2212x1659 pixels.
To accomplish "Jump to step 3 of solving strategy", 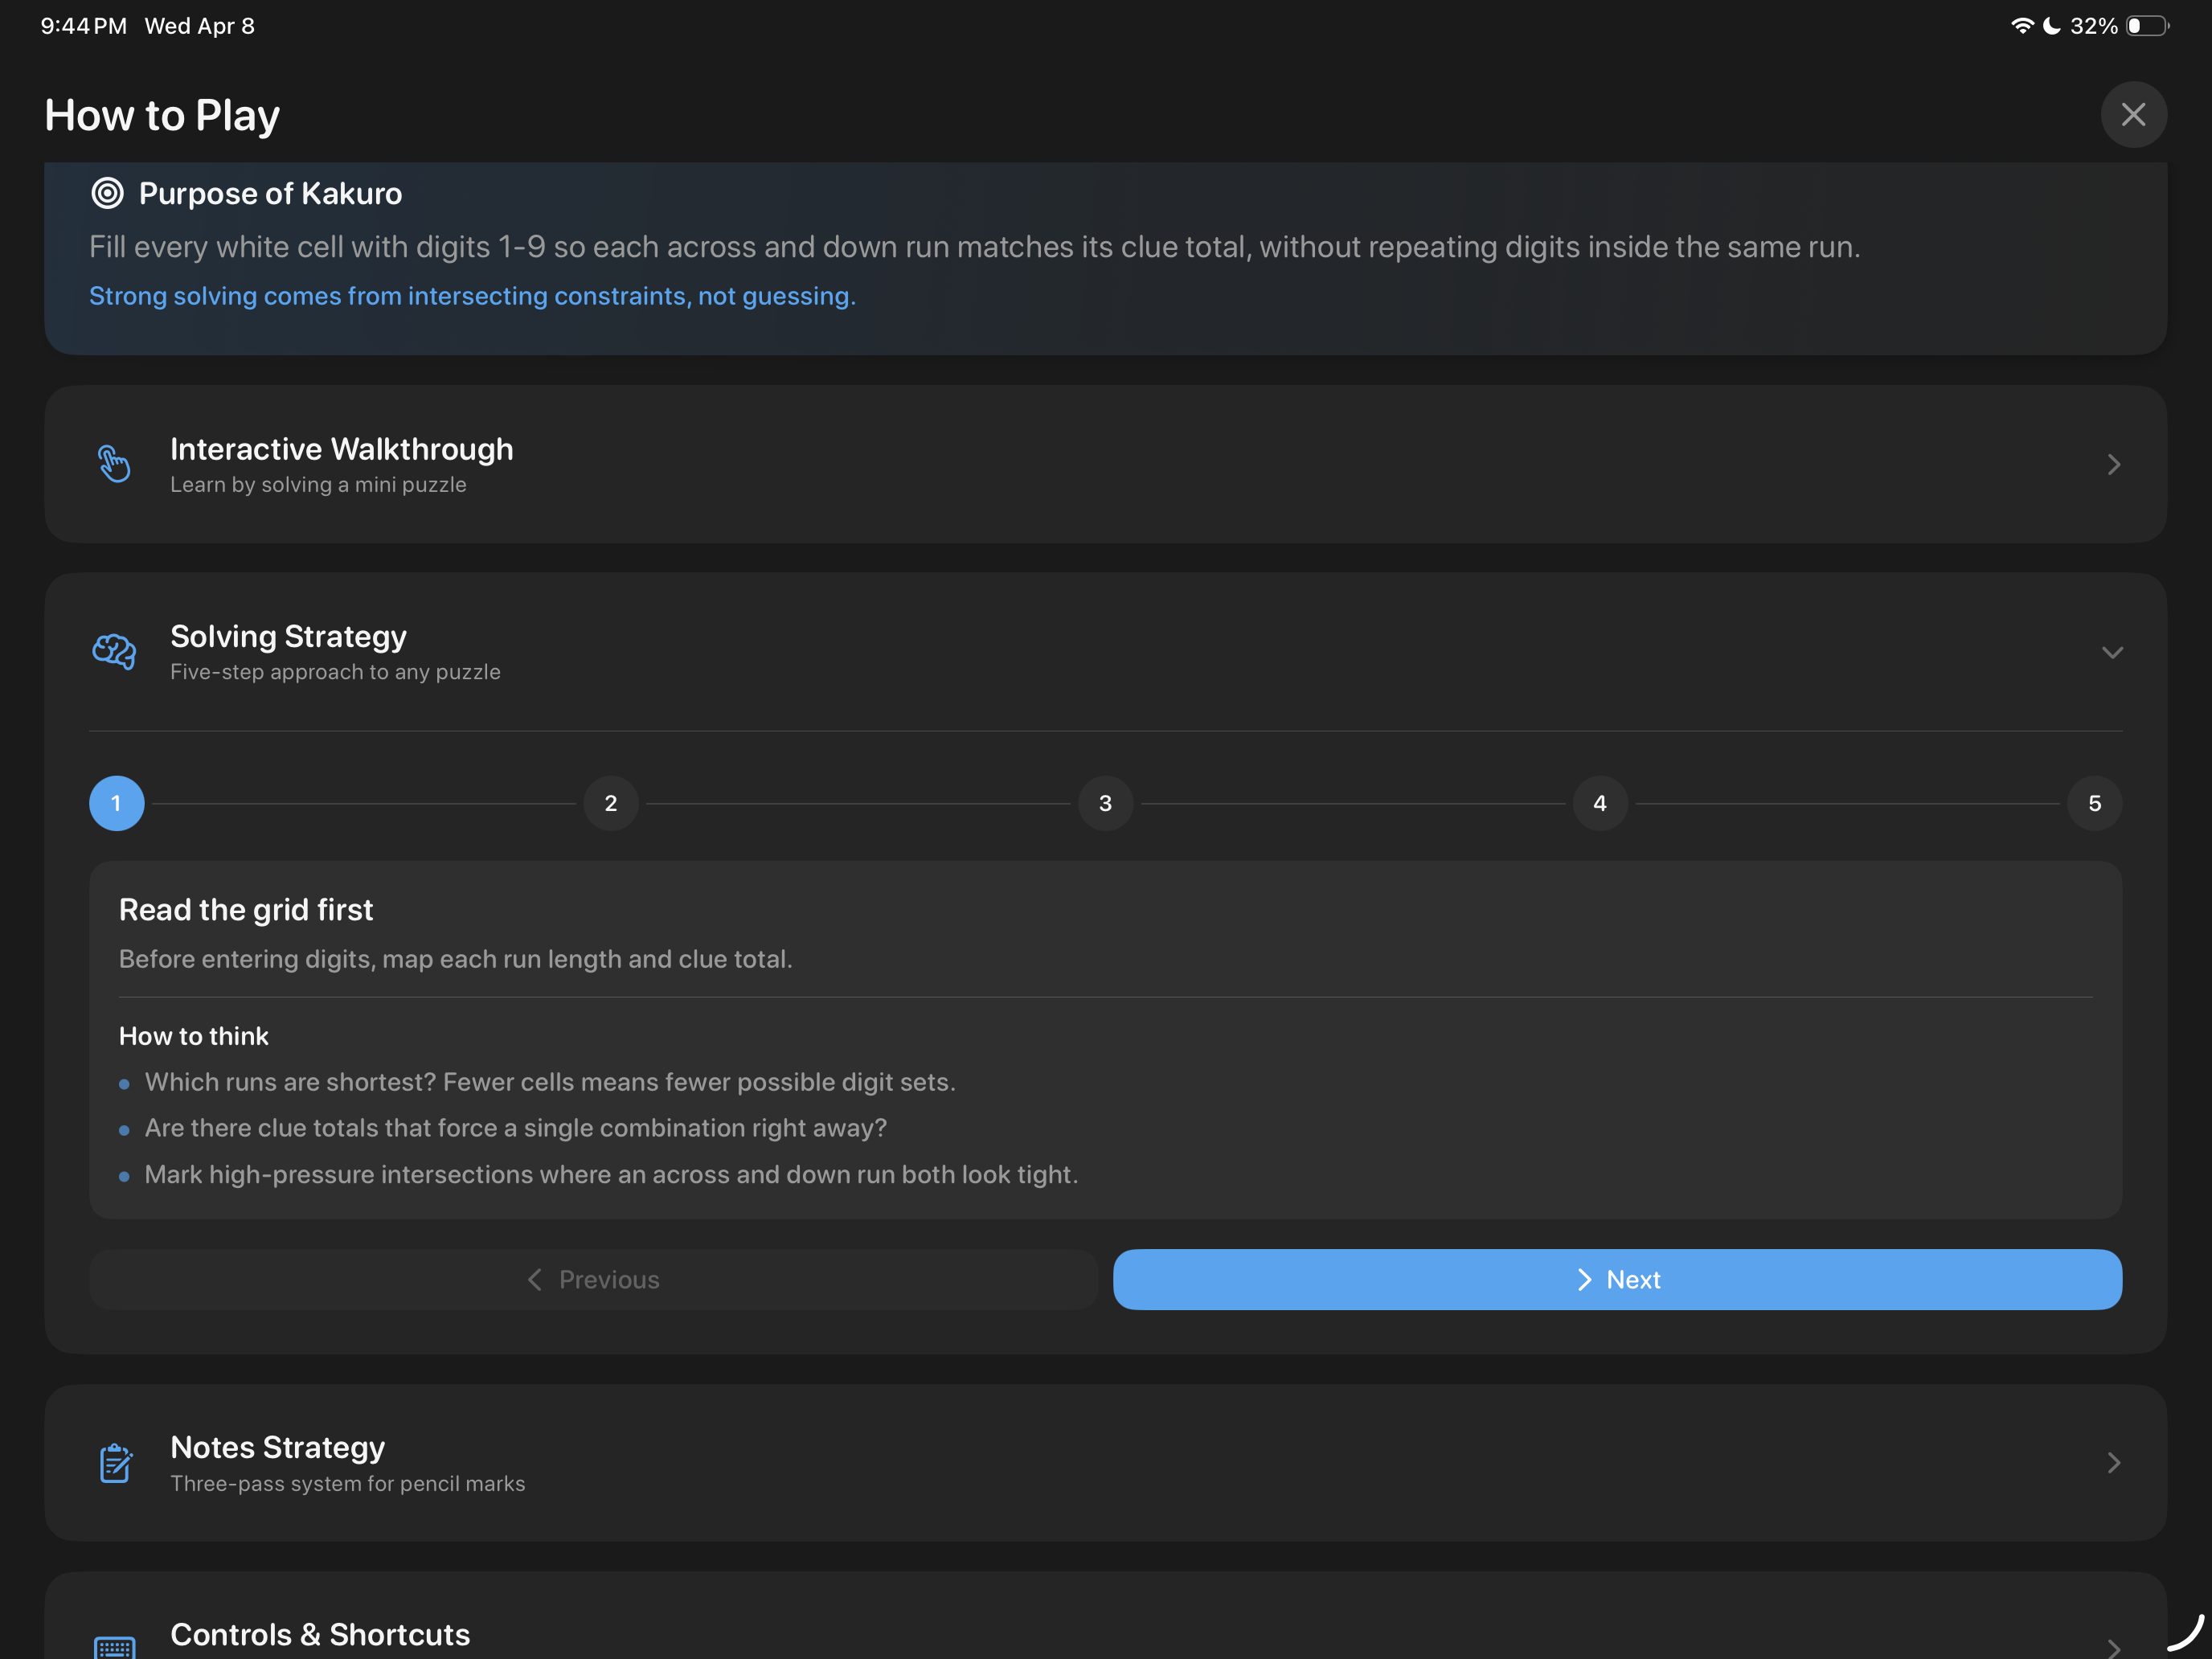I will (1105, 803).
